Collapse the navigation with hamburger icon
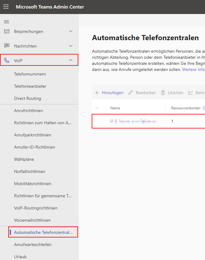The width and height of the screenshot is (205, 260). click(x=6, y=22)
